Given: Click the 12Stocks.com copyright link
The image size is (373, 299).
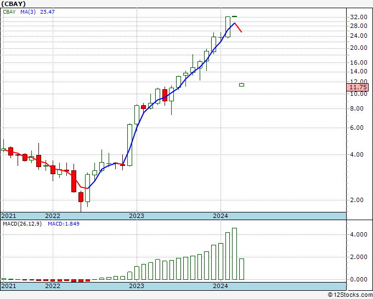Looking at the screenshot, I should (350, 295).
